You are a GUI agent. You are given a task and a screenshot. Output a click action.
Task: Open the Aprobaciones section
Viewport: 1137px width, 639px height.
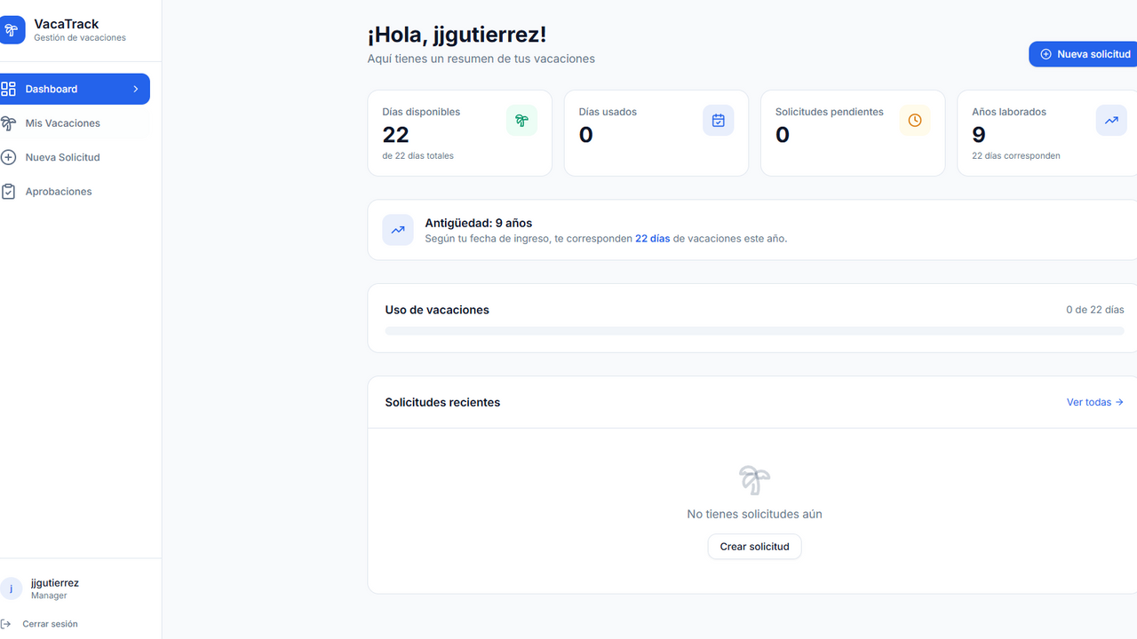click(75, 192)
